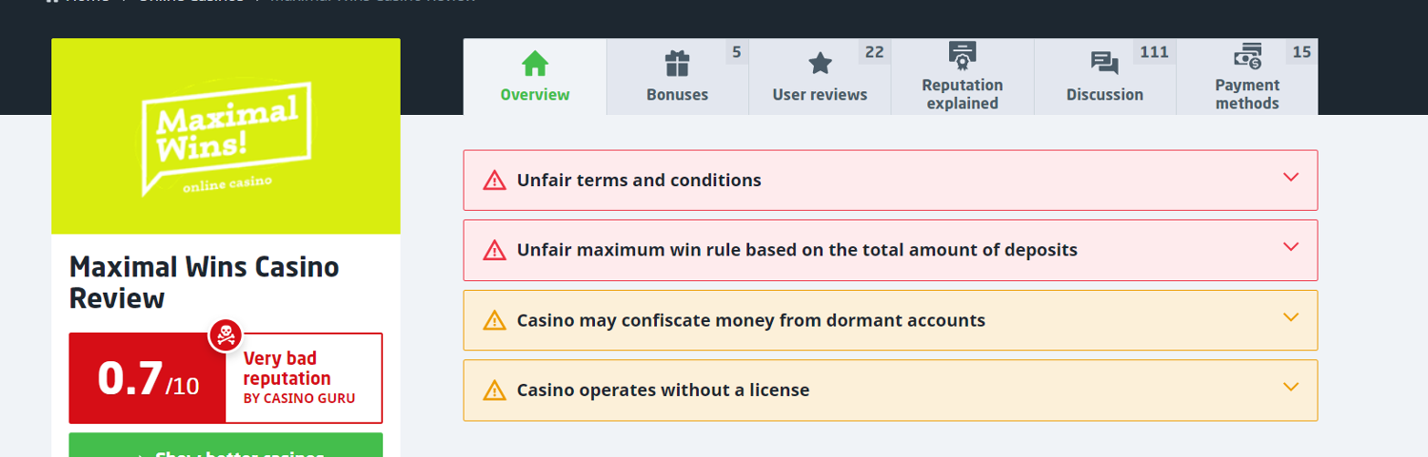The width and height of the screenshot is (1428, 457).
Task: Click orange warning triangle beside operates without license
Action: tap(494, 390)
